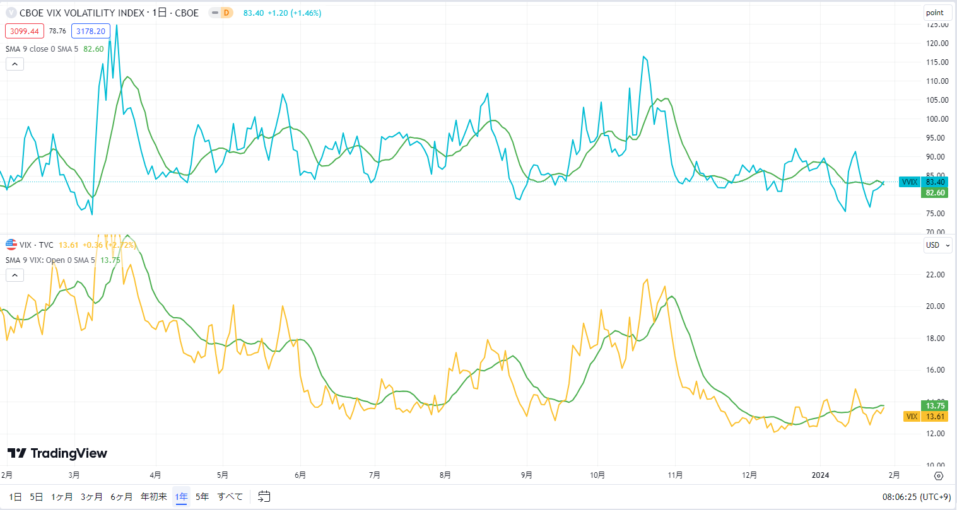Select SMA 9 VIX: Open legend
The width and height of the screenshot is (957, 510).
click(50, 260)
